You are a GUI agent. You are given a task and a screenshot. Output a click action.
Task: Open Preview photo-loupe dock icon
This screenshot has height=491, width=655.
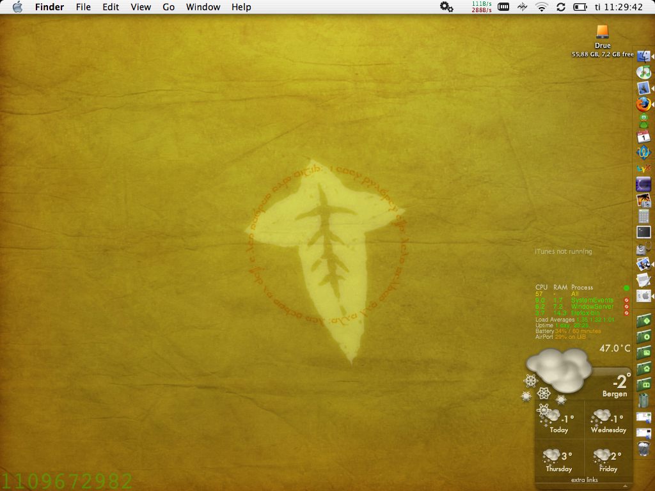click(x=643, y=264)
